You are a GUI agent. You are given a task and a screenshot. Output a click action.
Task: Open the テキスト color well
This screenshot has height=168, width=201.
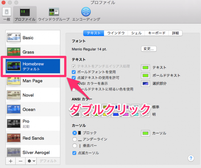click(146, 68)
